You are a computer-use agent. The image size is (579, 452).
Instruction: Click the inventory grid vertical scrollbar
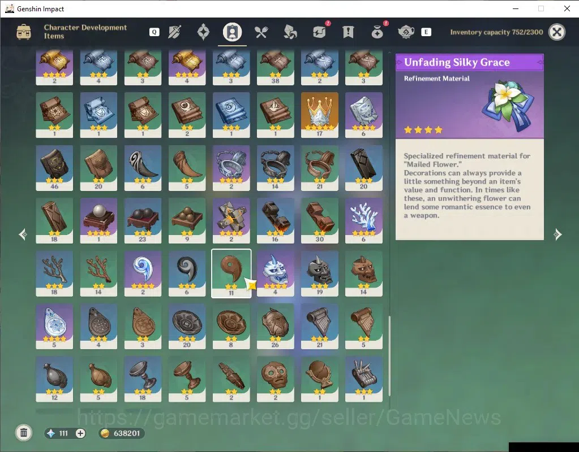pyautogui.click(x=389, y=356)
